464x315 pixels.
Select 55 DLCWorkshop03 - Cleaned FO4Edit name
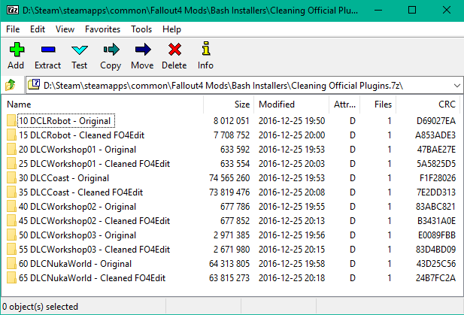tap(95, 250)
